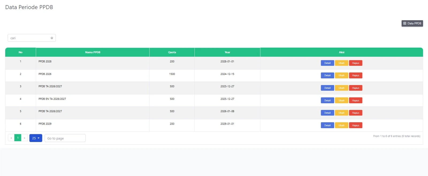Image resolution: width=428 pixels, height=176 pixels.
Task: Click the Data PPDB button
Action: click(x=412, y=24)
